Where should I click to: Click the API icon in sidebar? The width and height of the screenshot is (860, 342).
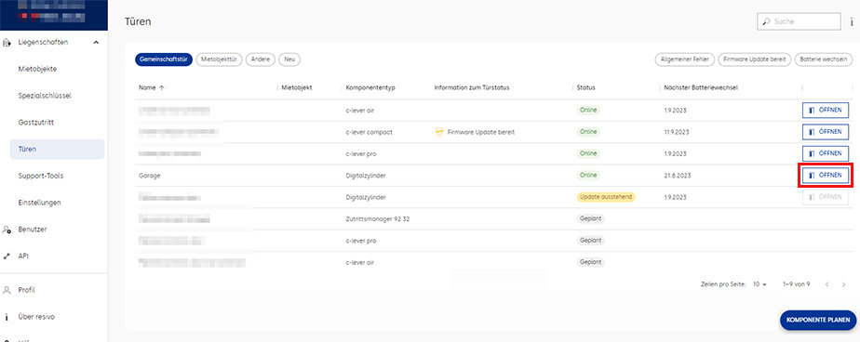click(7, 256)
